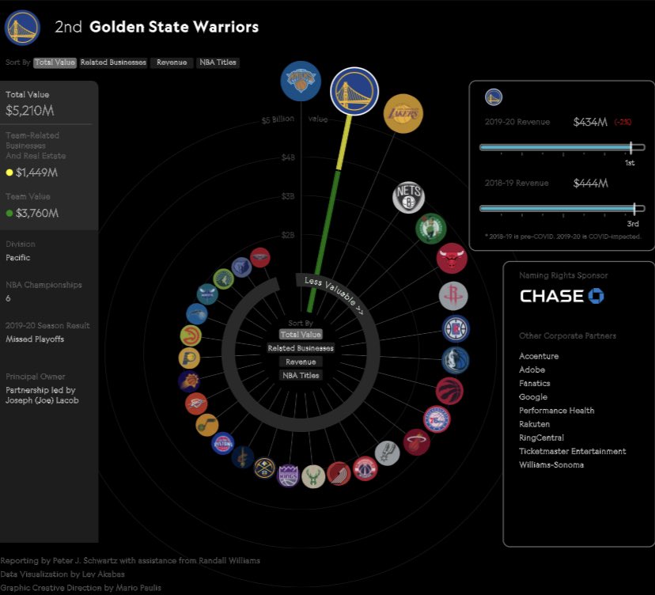
Task: Click the 2019-20 Revenue slider handle
Action: [x=632, y=148]
